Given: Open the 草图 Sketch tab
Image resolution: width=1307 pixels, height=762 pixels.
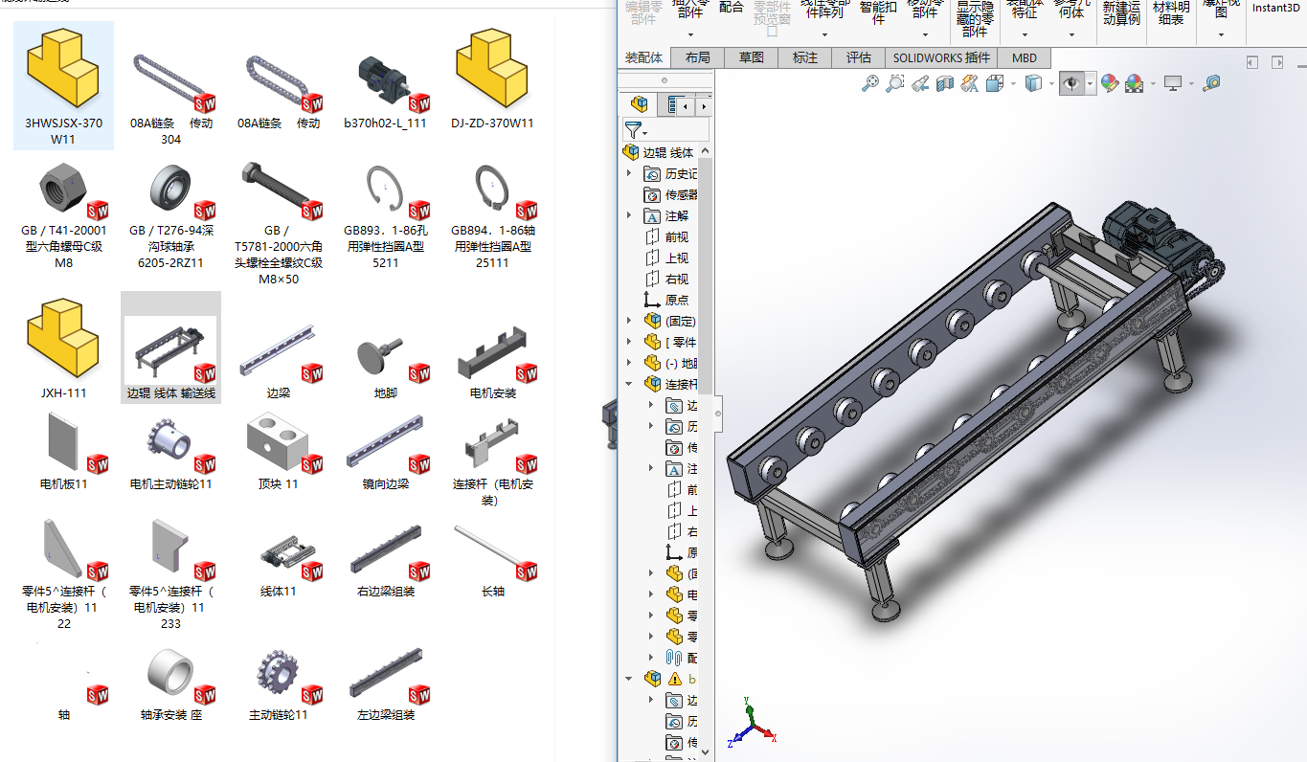Looking at the screenshot, I should click(x=752, y=57).
